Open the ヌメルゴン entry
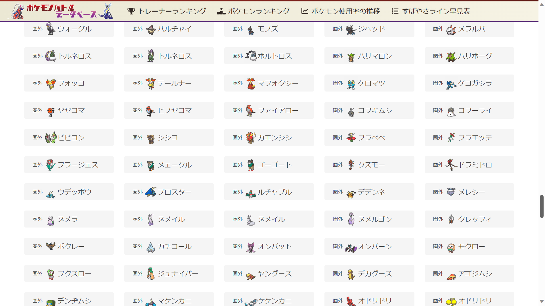The height and width of the screenshot is (306, 545). coord(369,219)
